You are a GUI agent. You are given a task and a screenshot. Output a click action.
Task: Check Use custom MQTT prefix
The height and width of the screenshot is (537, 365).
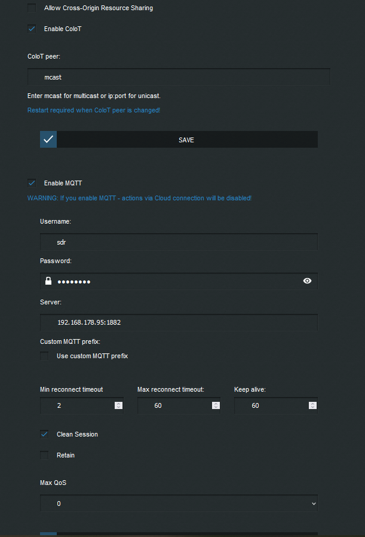(44, 356)
